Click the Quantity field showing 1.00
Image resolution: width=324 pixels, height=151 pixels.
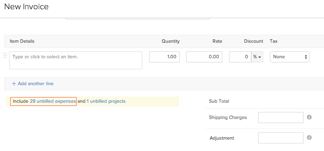coord(164,57)
